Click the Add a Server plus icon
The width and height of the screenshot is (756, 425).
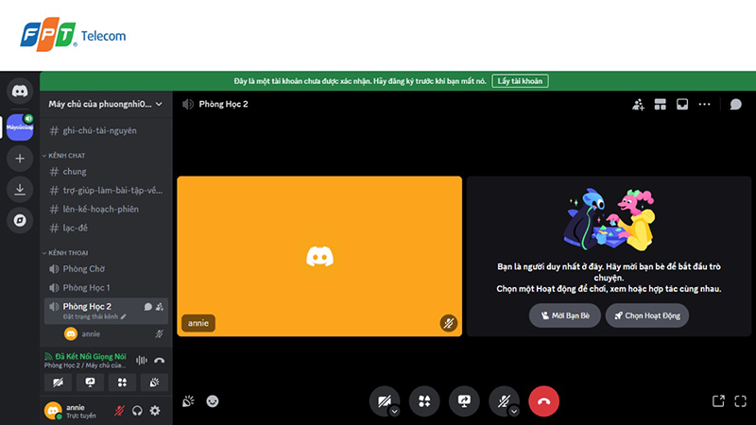19,158
